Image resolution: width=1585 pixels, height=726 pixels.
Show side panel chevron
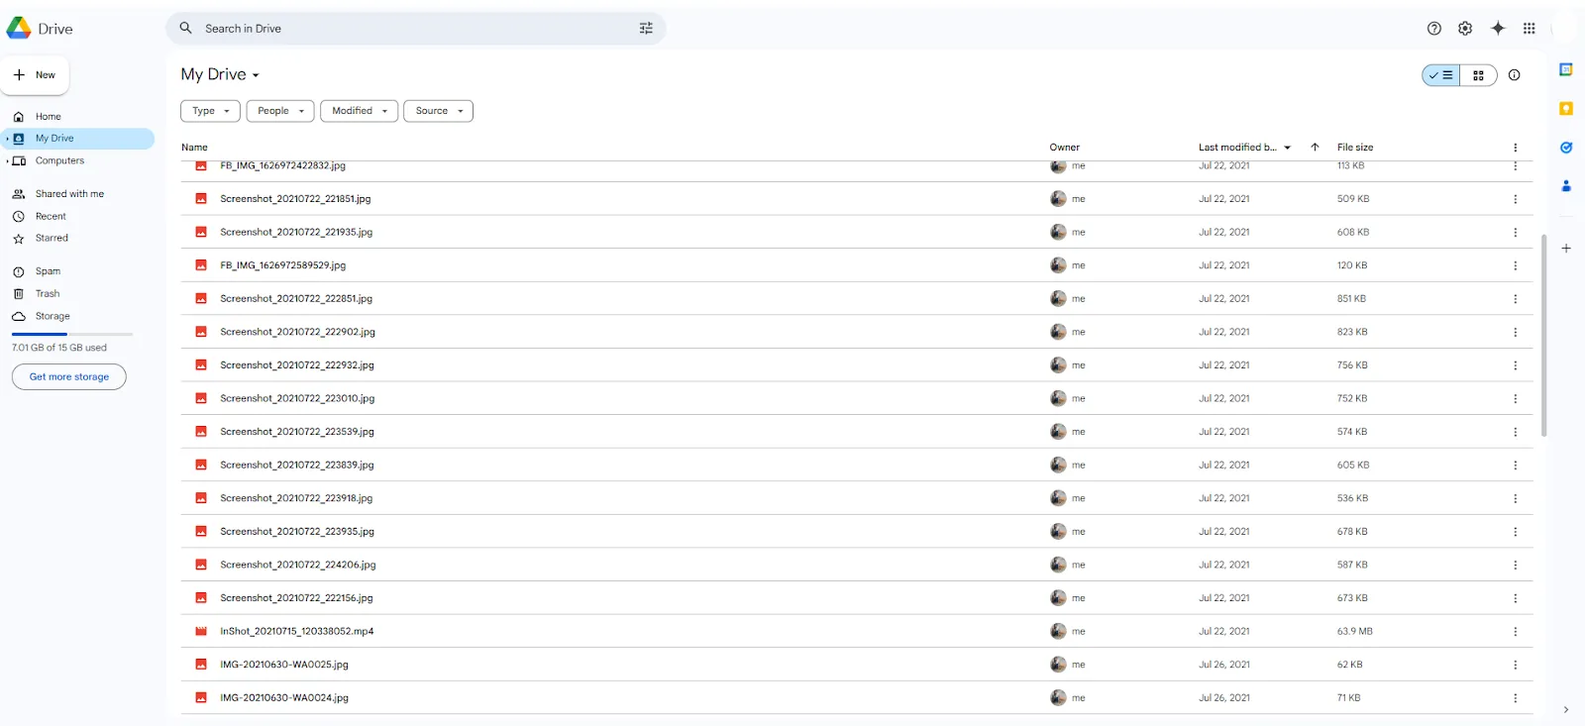tap(1566, 709)
